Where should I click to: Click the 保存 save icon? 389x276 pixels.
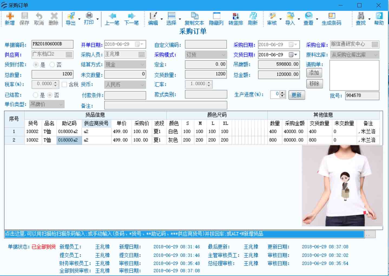point(24,19)
